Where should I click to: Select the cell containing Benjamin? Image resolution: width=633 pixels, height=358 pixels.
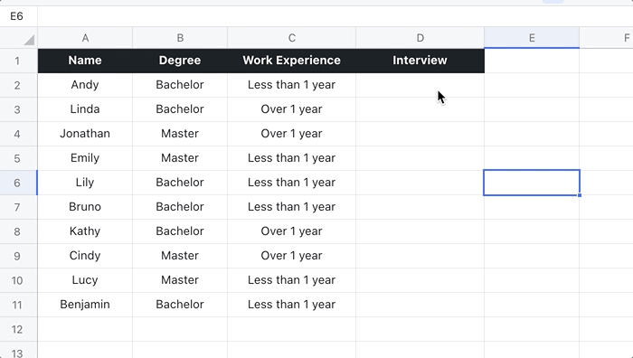click(x=85, y=305)
